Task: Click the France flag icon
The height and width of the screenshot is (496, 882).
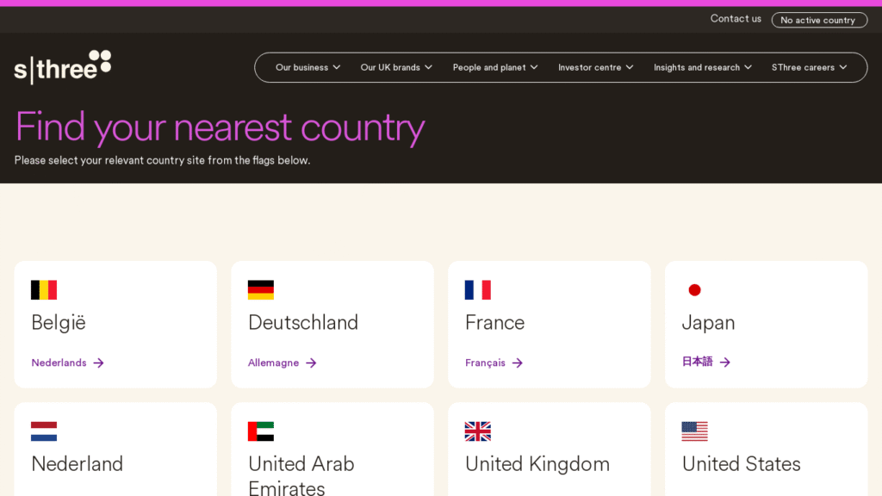Action: pyautogui.click(x=477, y=290)
